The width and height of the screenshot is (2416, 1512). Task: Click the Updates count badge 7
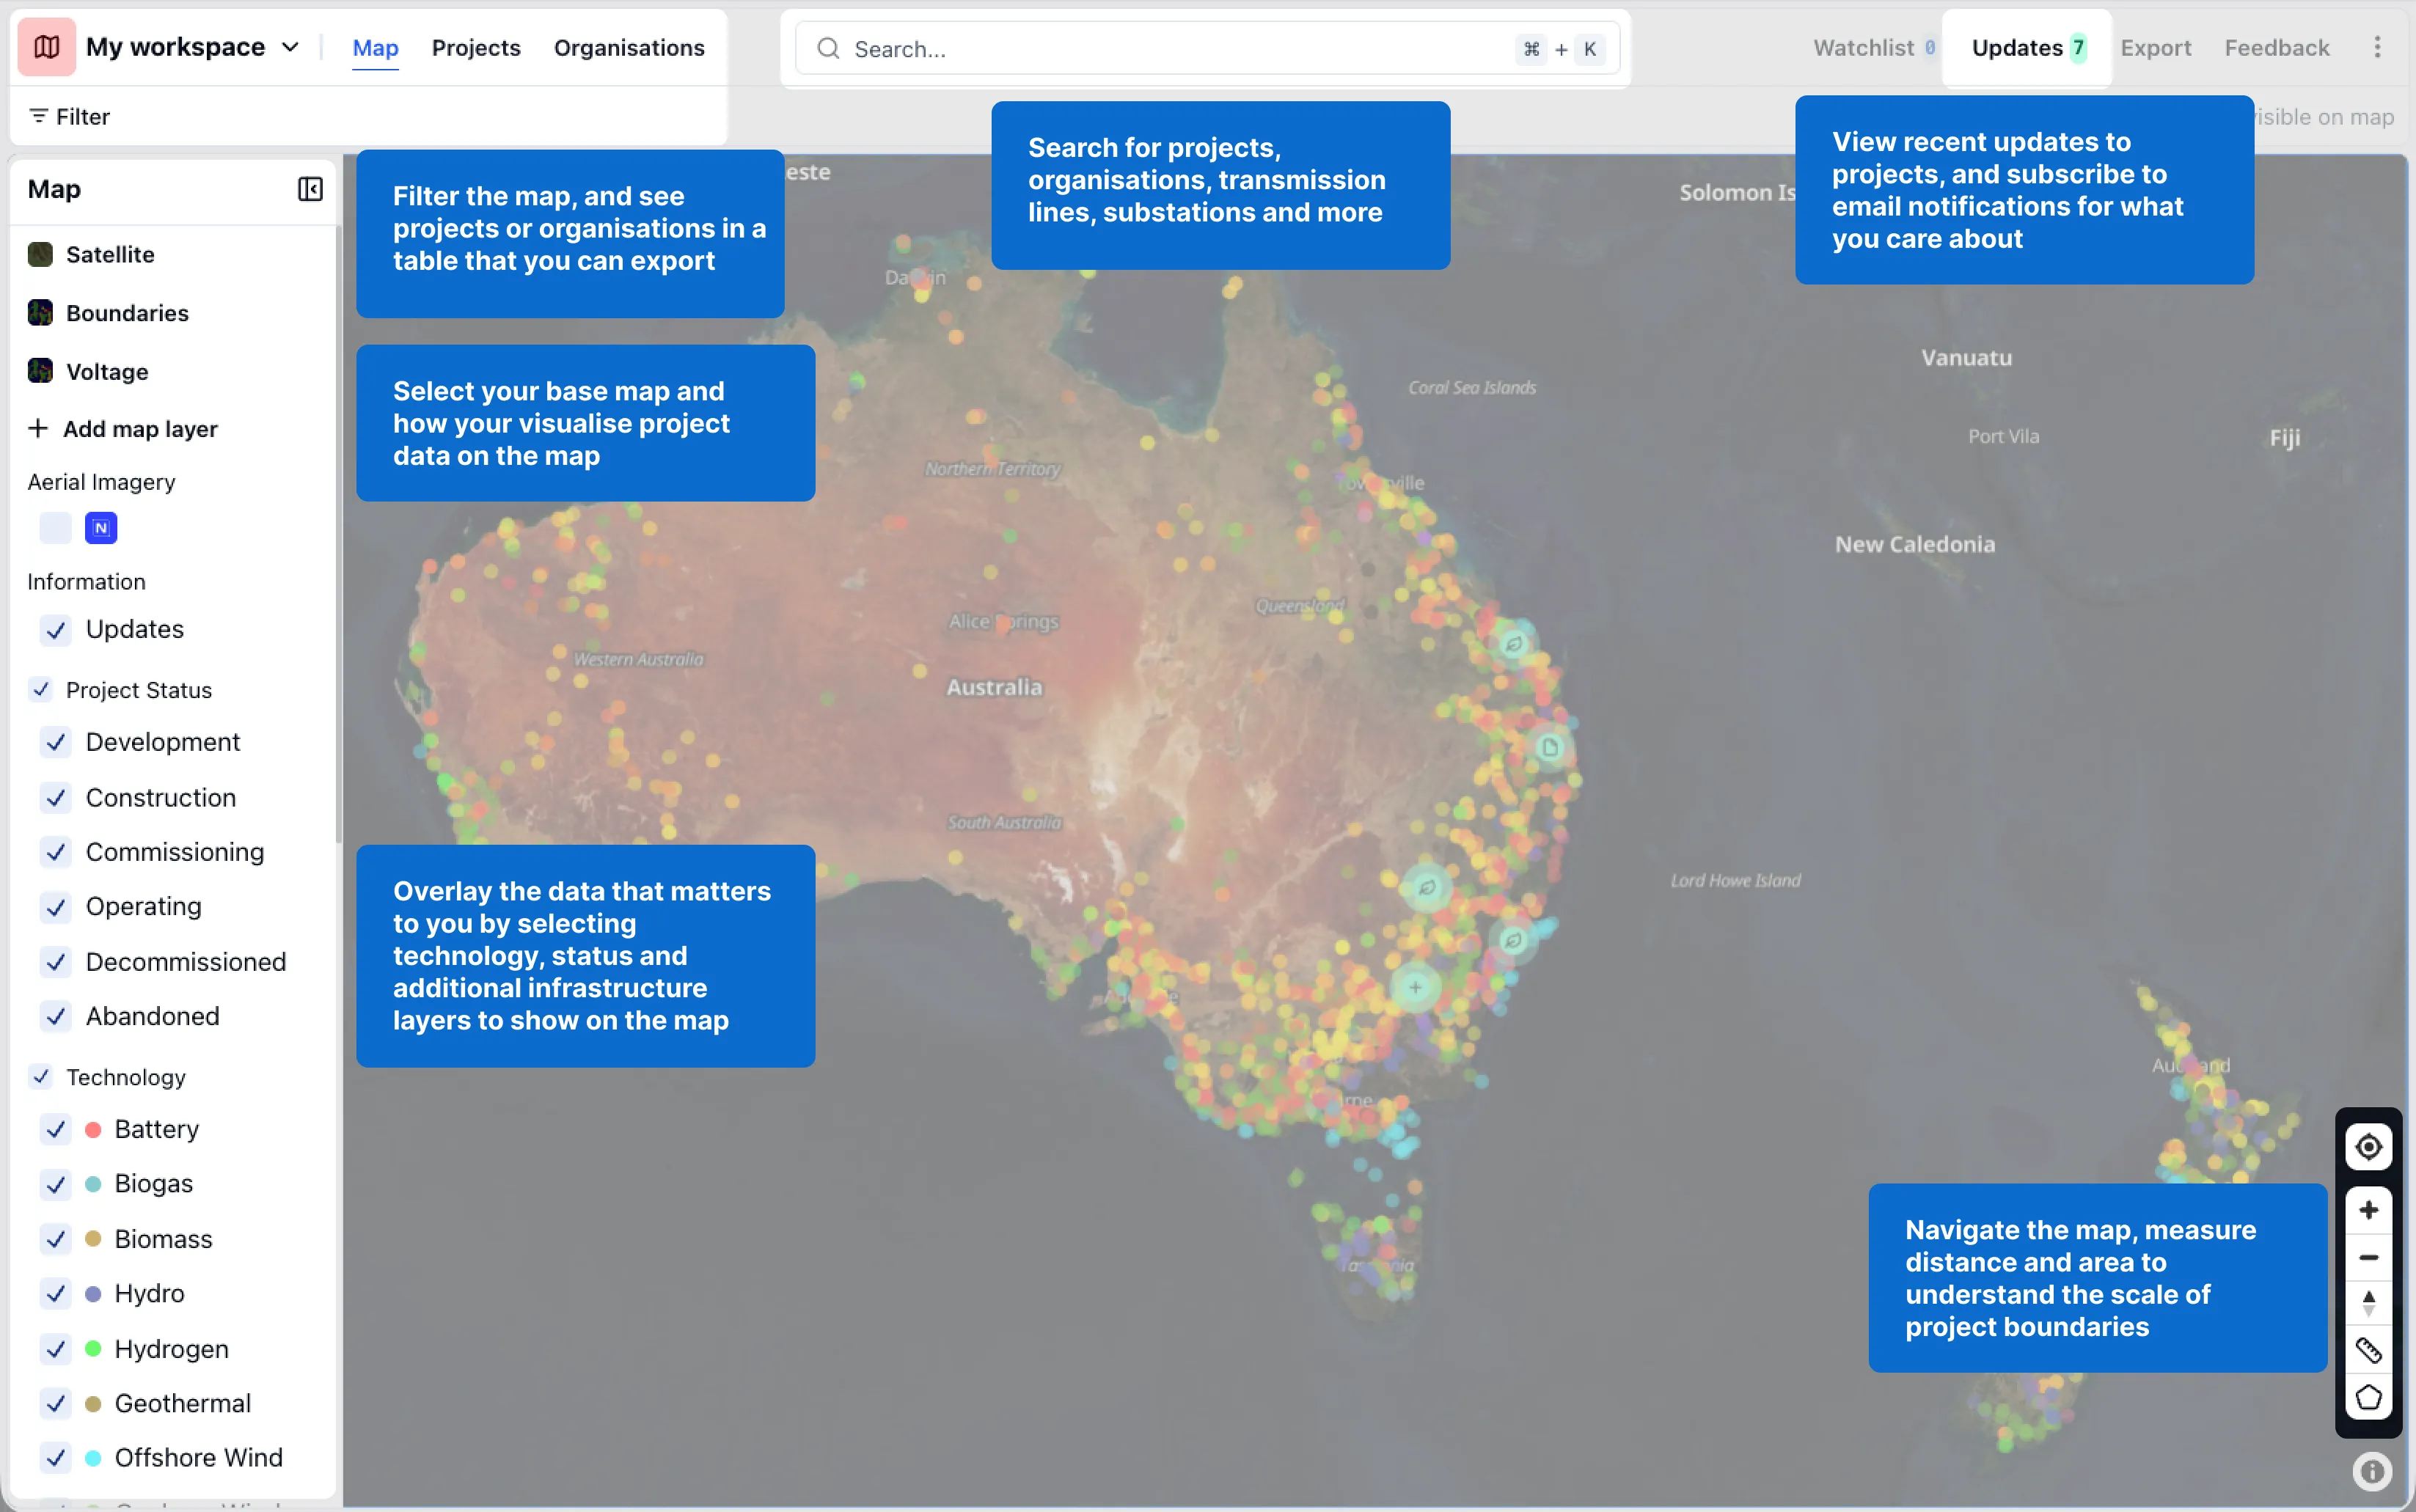coord(2078,48)
